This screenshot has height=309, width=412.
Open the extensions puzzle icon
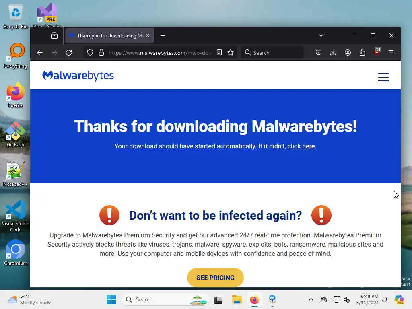pos(362,53)
